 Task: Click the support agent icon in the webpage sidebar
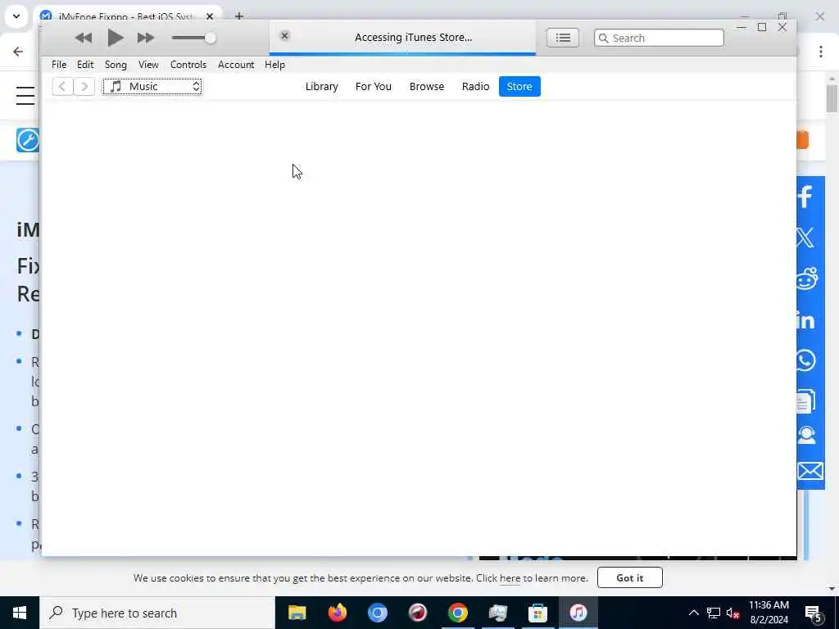tap(806, 435)
